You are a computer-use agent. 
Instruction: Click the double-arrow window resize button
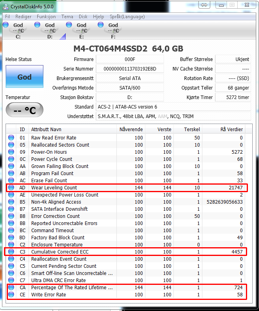204,5
